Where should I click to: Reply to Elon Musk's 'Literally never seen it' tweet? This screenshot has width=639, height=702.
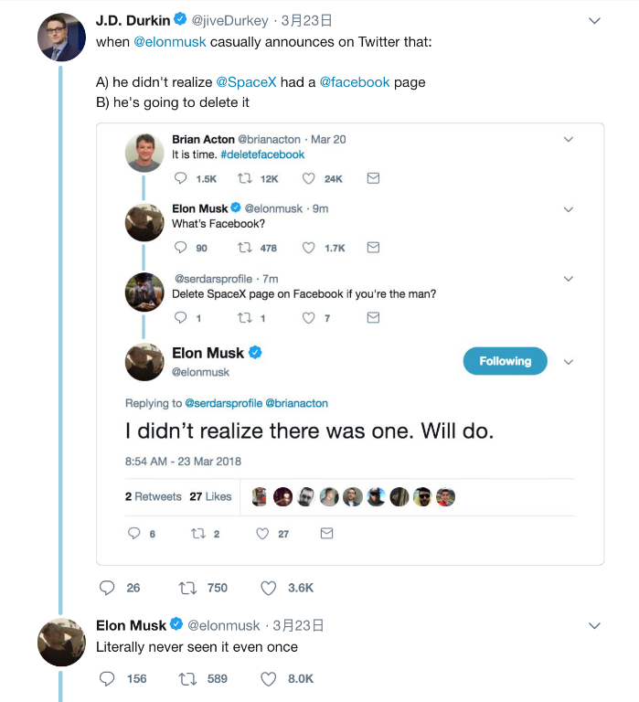pos(108,678)
